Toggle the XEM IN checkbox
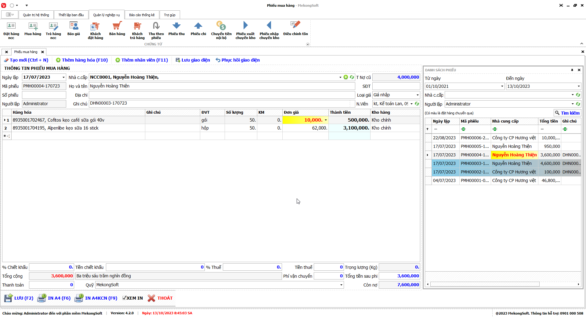 click(x=125, y=298)
